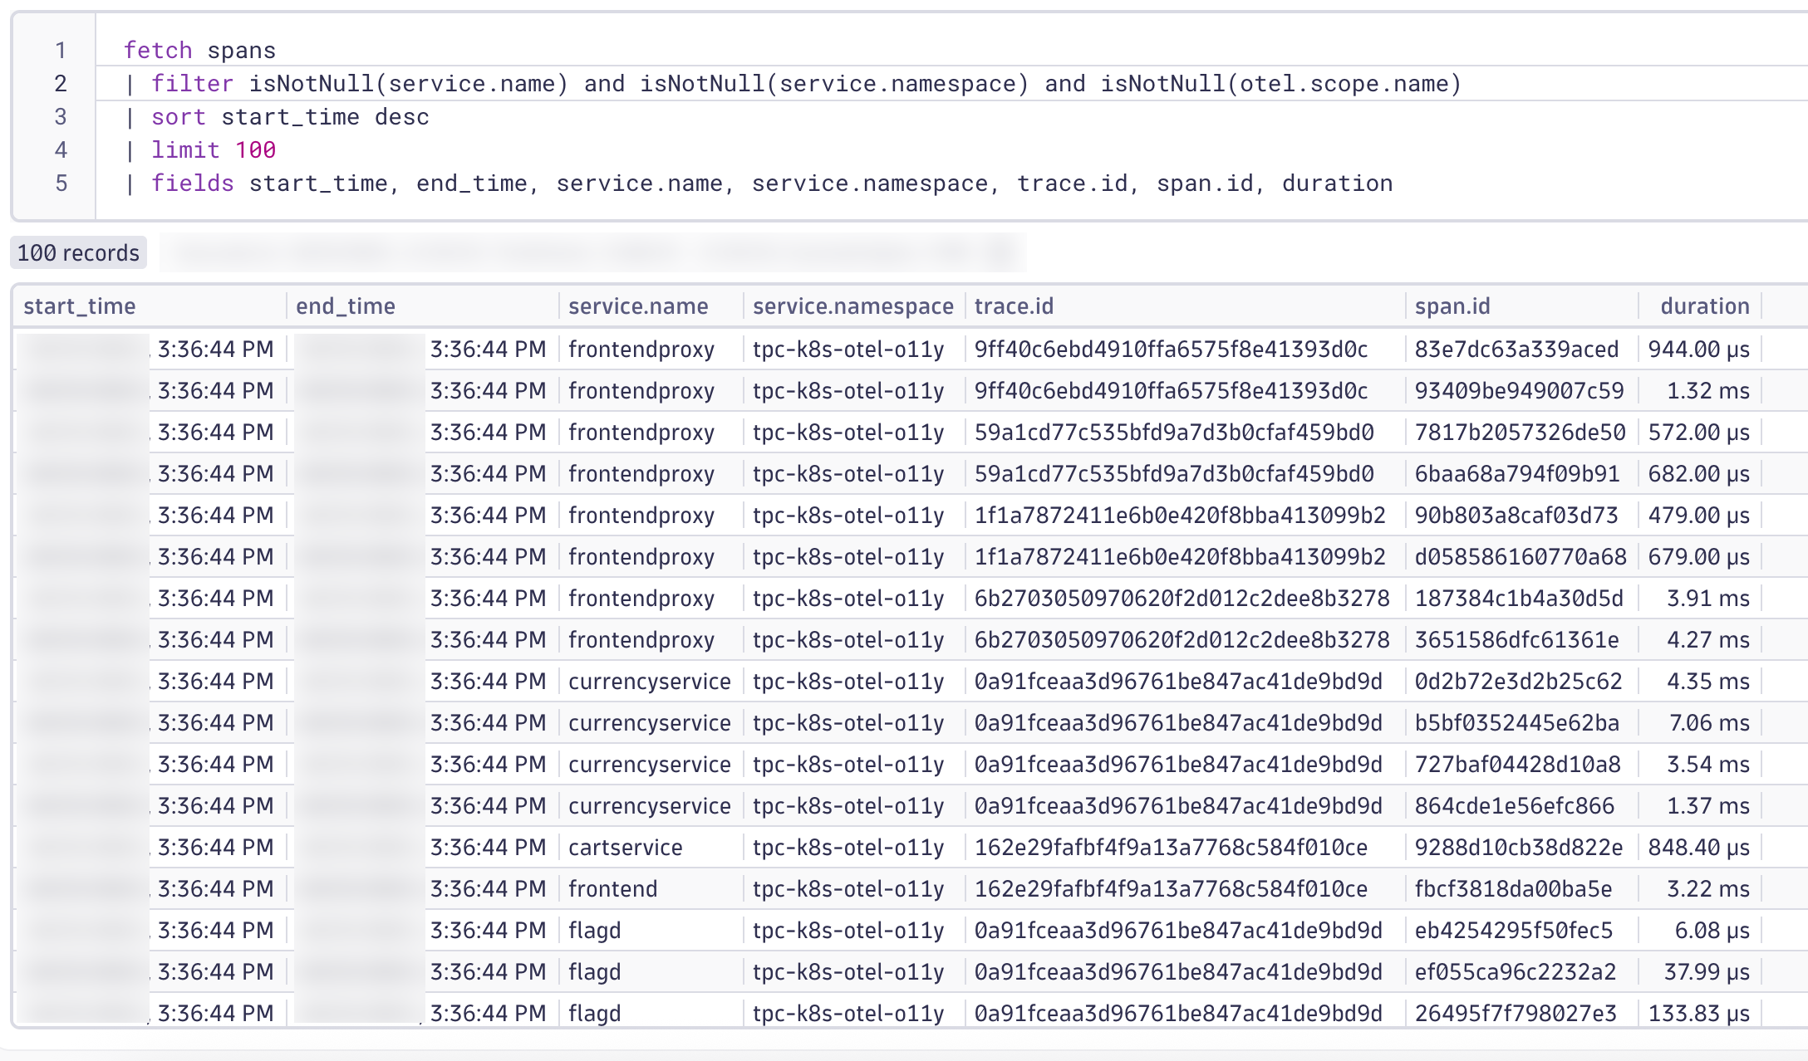Select span id 83e7dc63a339aced

pos(1516,350)
